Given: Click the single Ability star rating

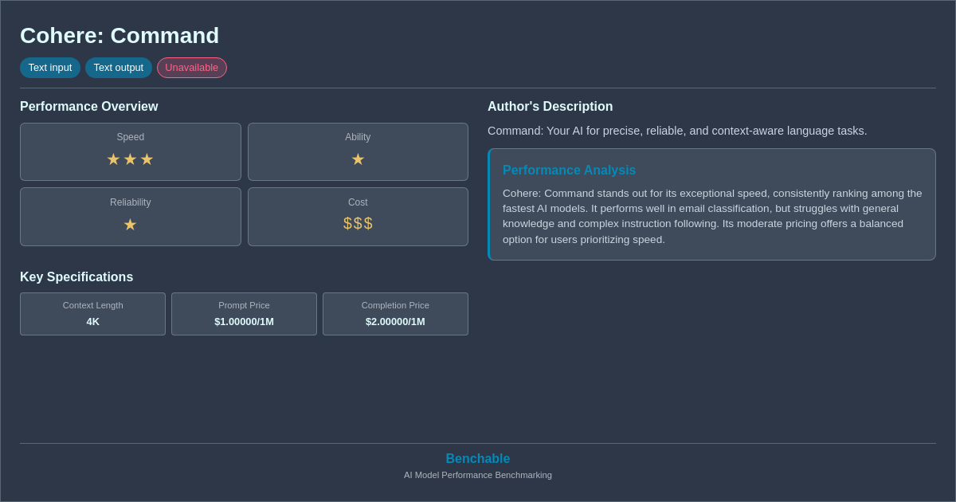Looking at the screenshot, I should [358, 159].
